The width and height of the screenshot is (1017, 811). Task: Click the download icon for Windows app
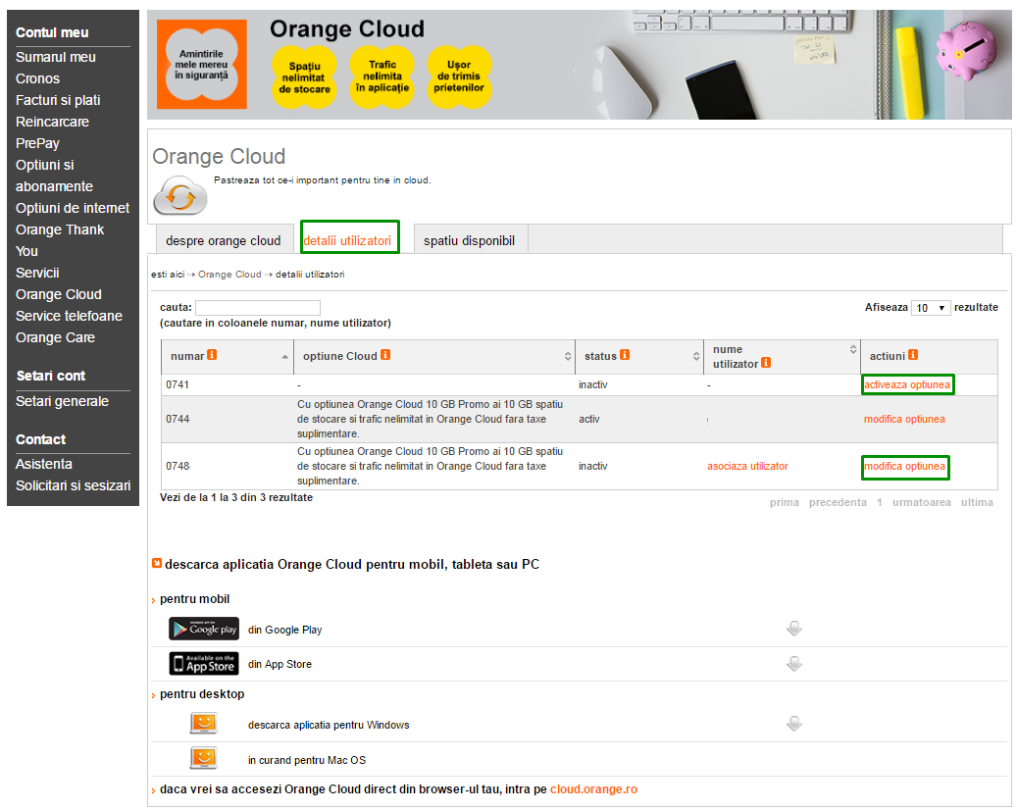(794, 724)
